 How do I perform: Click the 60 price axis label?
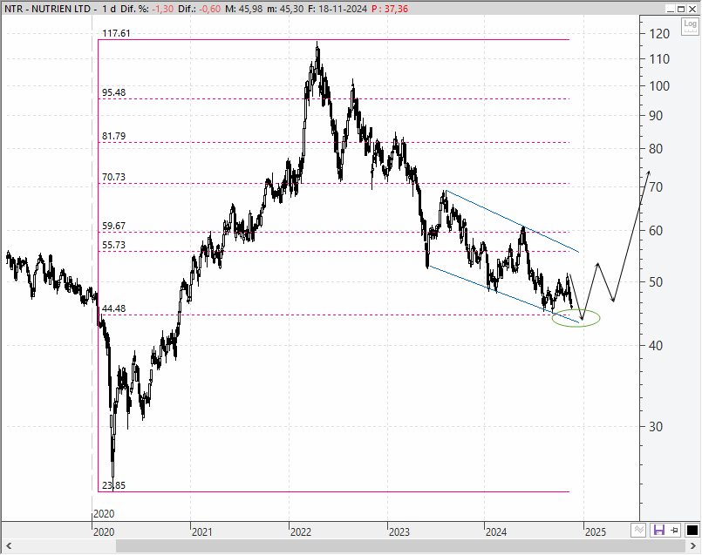click(656, 231)
